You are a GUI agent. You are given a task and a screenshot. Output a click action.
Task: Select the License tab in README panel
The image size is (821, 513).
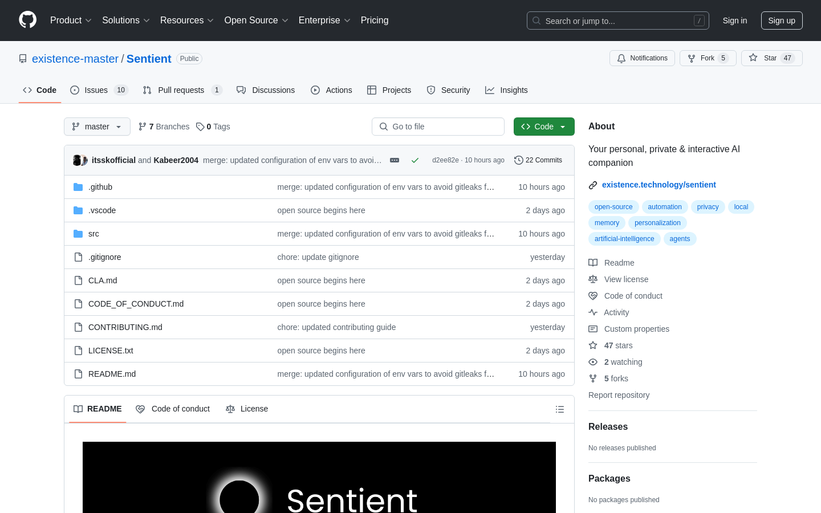[x=247, y=409]
